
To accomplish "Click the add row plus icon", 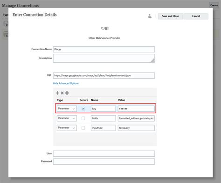I will point(57,93).
